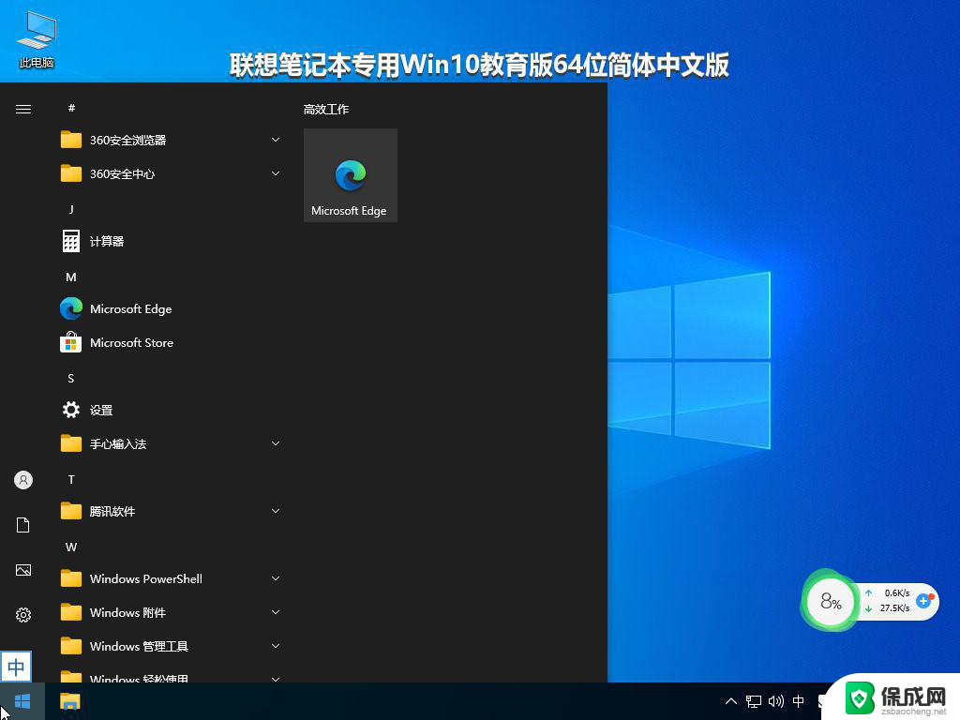Screen dimensions: 960x720
Task: Click the 8% memory usage ball
Action: pyautogui.click(x=831, y=602)
